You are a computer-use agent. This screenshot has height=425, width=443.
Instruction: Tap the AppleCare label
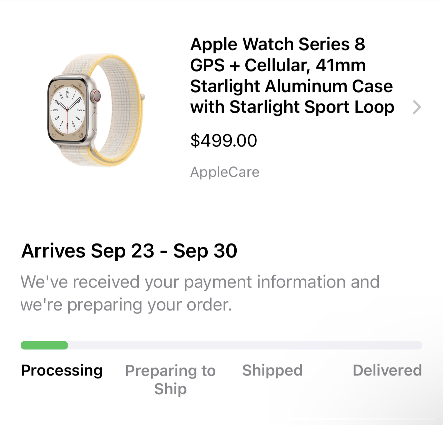click(225, 172)
